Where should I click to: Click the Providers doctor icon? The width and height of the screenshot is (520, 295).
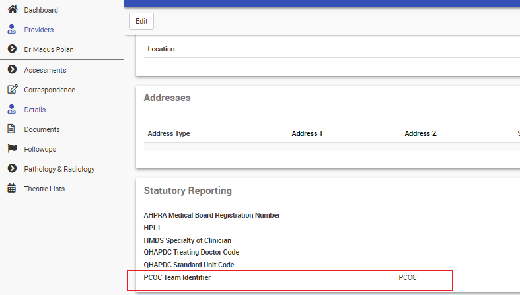tap(12, 29)
